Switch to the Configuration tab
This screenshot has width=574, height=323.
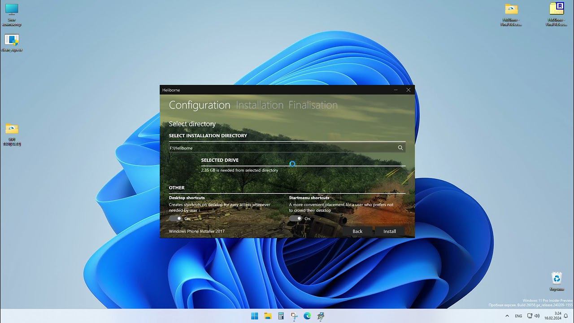200,105
